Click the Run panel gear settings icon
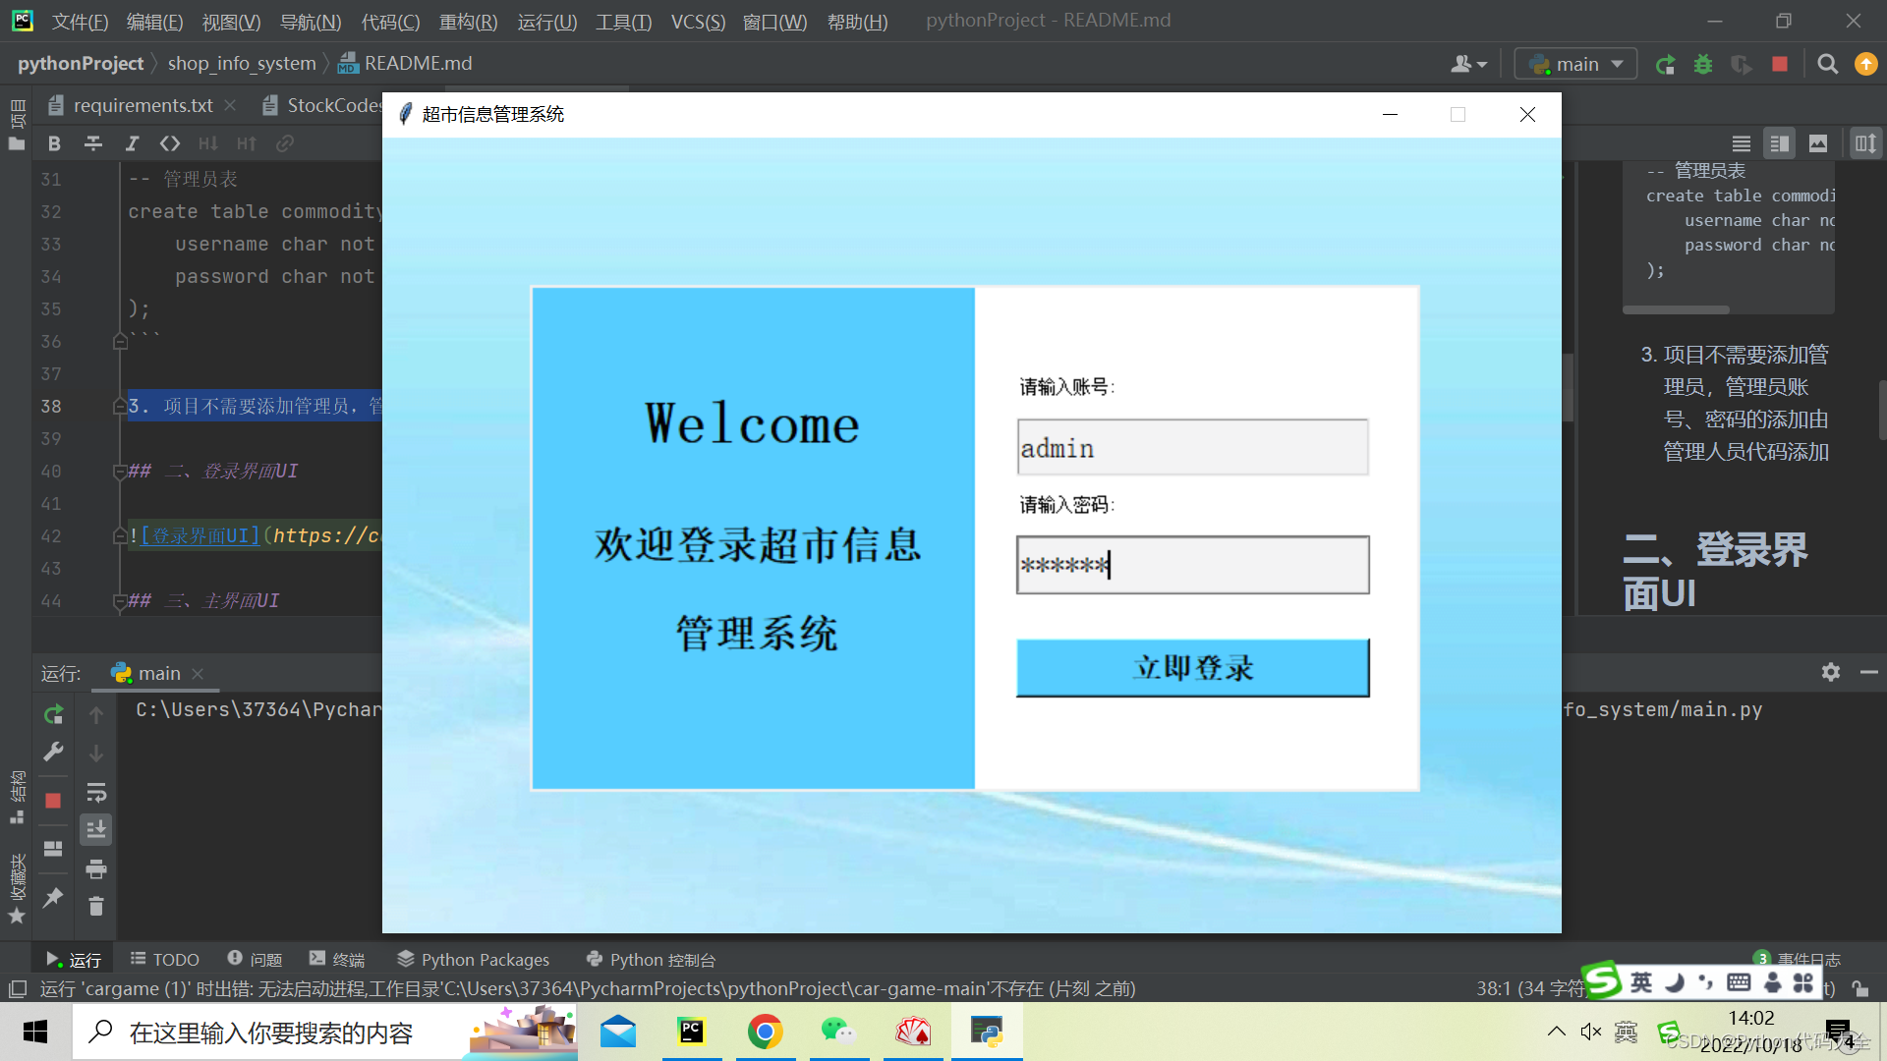This screenshot has height=1061, width=1887. (x=1831, y=672)
